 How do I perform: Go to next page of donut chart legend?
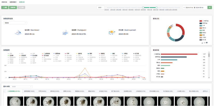(x=207, y=43)
